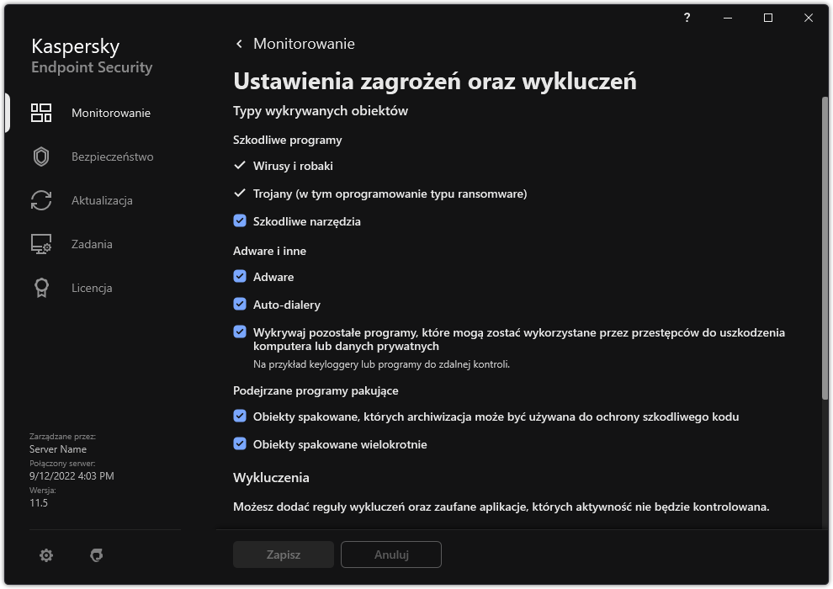Disable detection of Obiekty spakowane wielokrotnie
Viewport: 833px width, 589px height.
pyautogui.click(x=239, y=443)
